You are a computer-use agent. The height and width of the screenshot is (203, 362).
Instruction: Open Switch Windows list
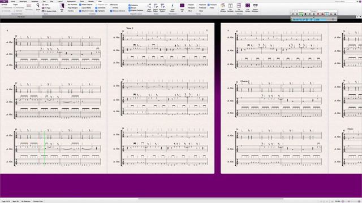[x=255, y=7]
